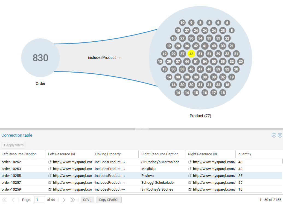Advance to the next results page
Image resolution: width=283 pixels, height=204 pixels.
point(64,200)
